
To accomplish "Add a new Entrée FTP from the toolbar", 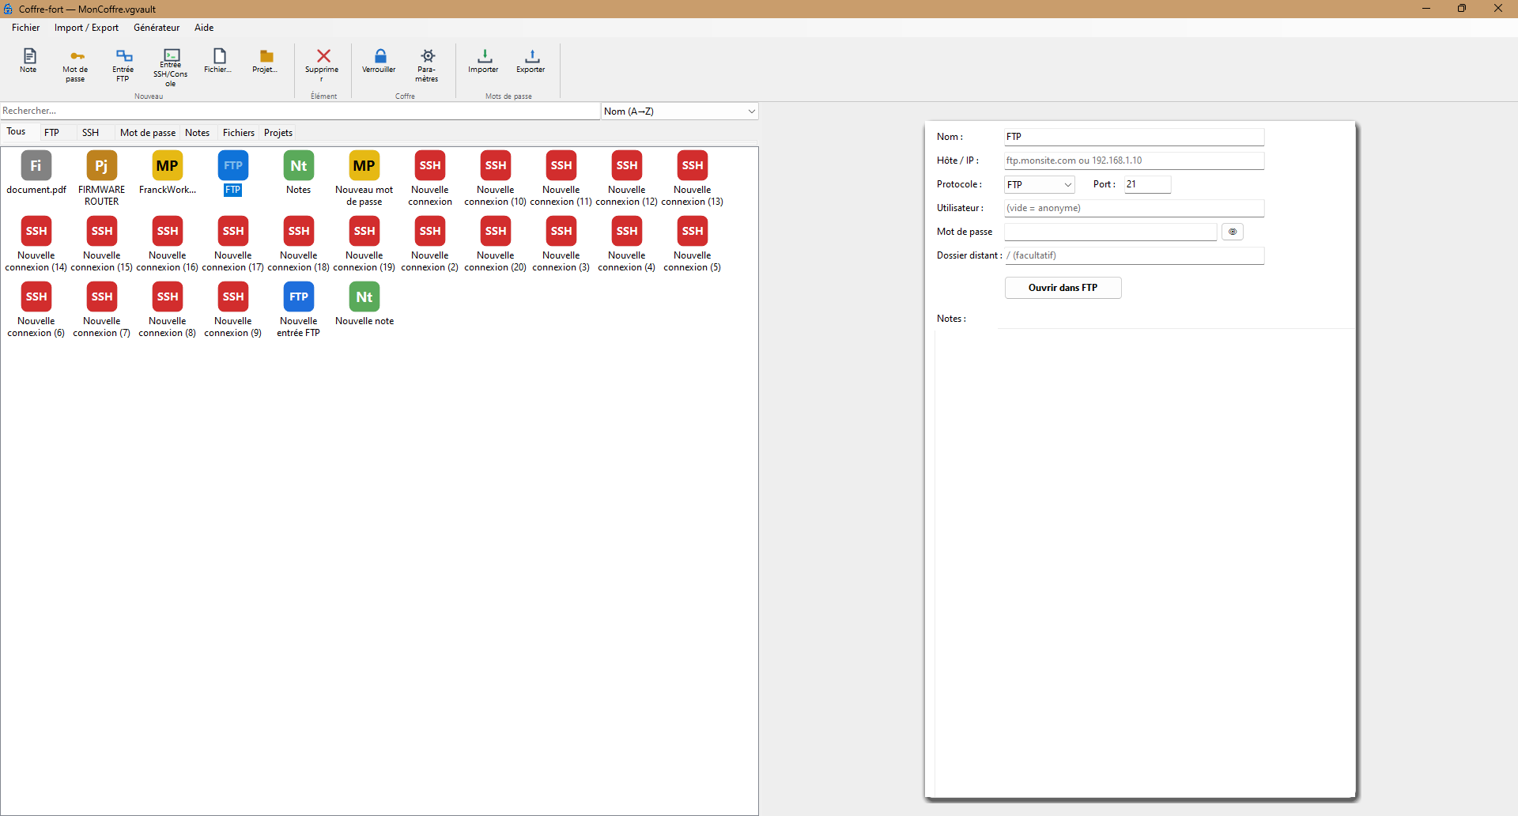I will pyautogui.click(x=123, y=66).
